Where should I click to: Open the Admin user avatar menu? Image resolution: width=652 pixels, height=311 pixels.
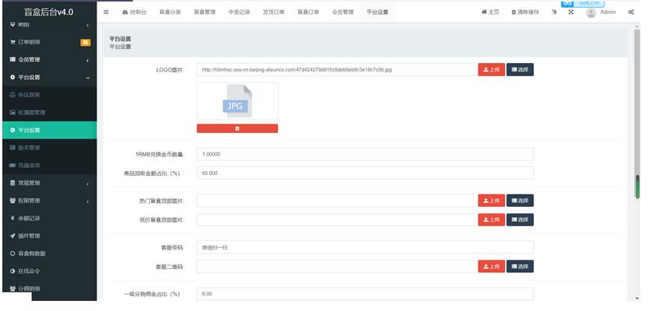click(601, 12)
